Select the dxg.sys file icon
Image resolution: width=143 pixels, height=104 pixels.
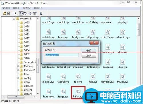(123, 62)
